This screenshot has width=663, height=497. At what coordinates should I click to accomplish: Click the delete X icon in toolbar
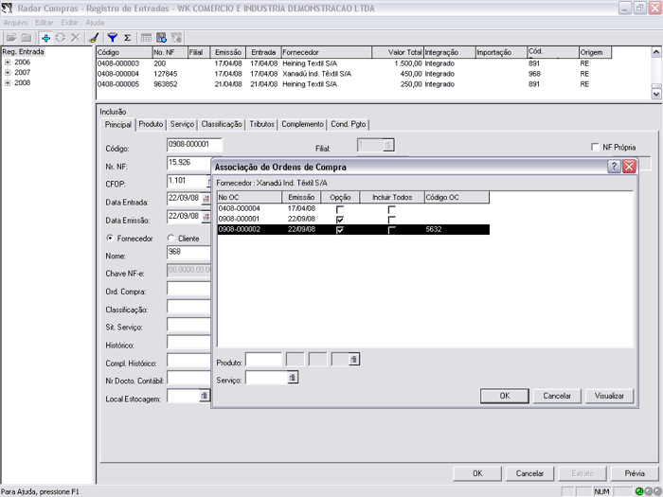(x=75, y=38)
